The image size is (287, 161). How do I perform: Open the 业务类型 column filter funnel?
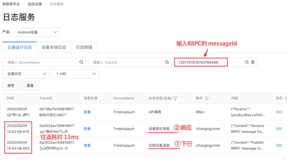(175, 98)
